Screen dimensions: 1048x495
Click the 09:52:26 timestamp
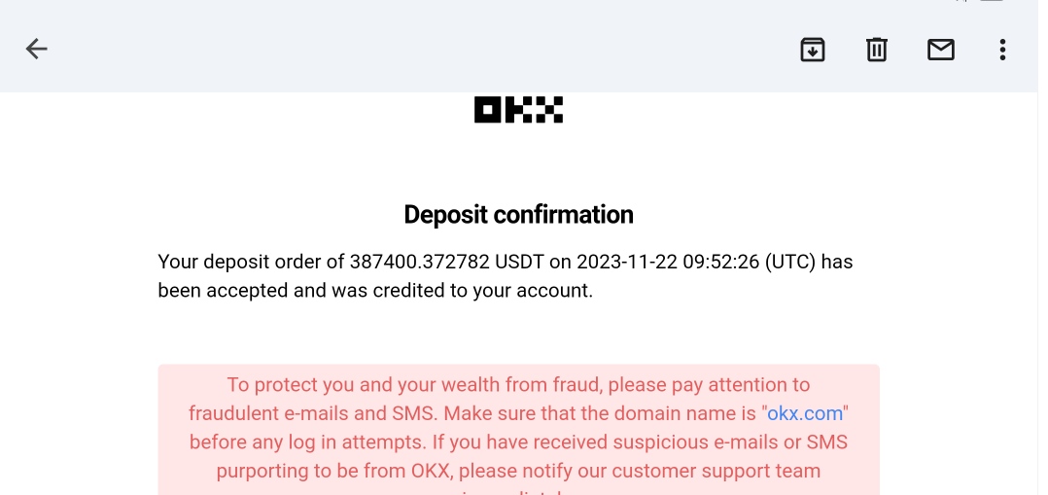pos(721,262)
